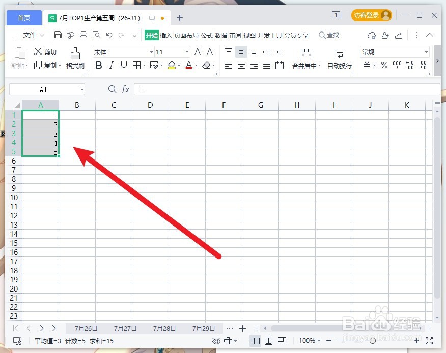
Task: Click the Italic formatting icon
Action: 111,65
